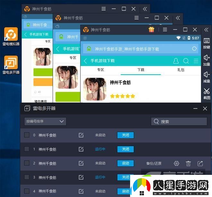Click rename edit icon for instance 3
Screen dimensions: 212x197
[x=81, y=177]
